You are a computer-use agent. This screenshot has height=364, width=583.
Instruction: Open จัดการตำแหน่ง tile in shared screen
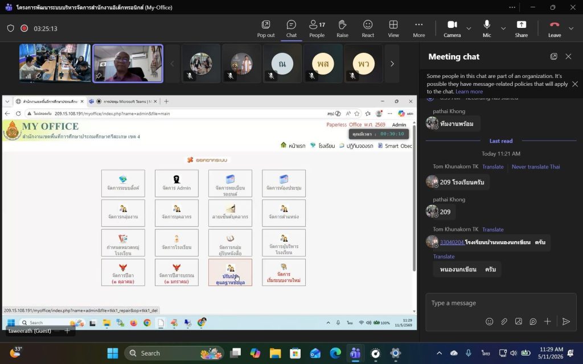tap(284, 213)
